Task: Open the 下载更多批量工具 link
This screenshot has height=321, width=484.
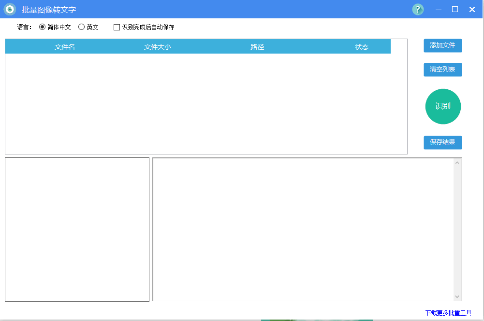Action: (x=448, y=313)
